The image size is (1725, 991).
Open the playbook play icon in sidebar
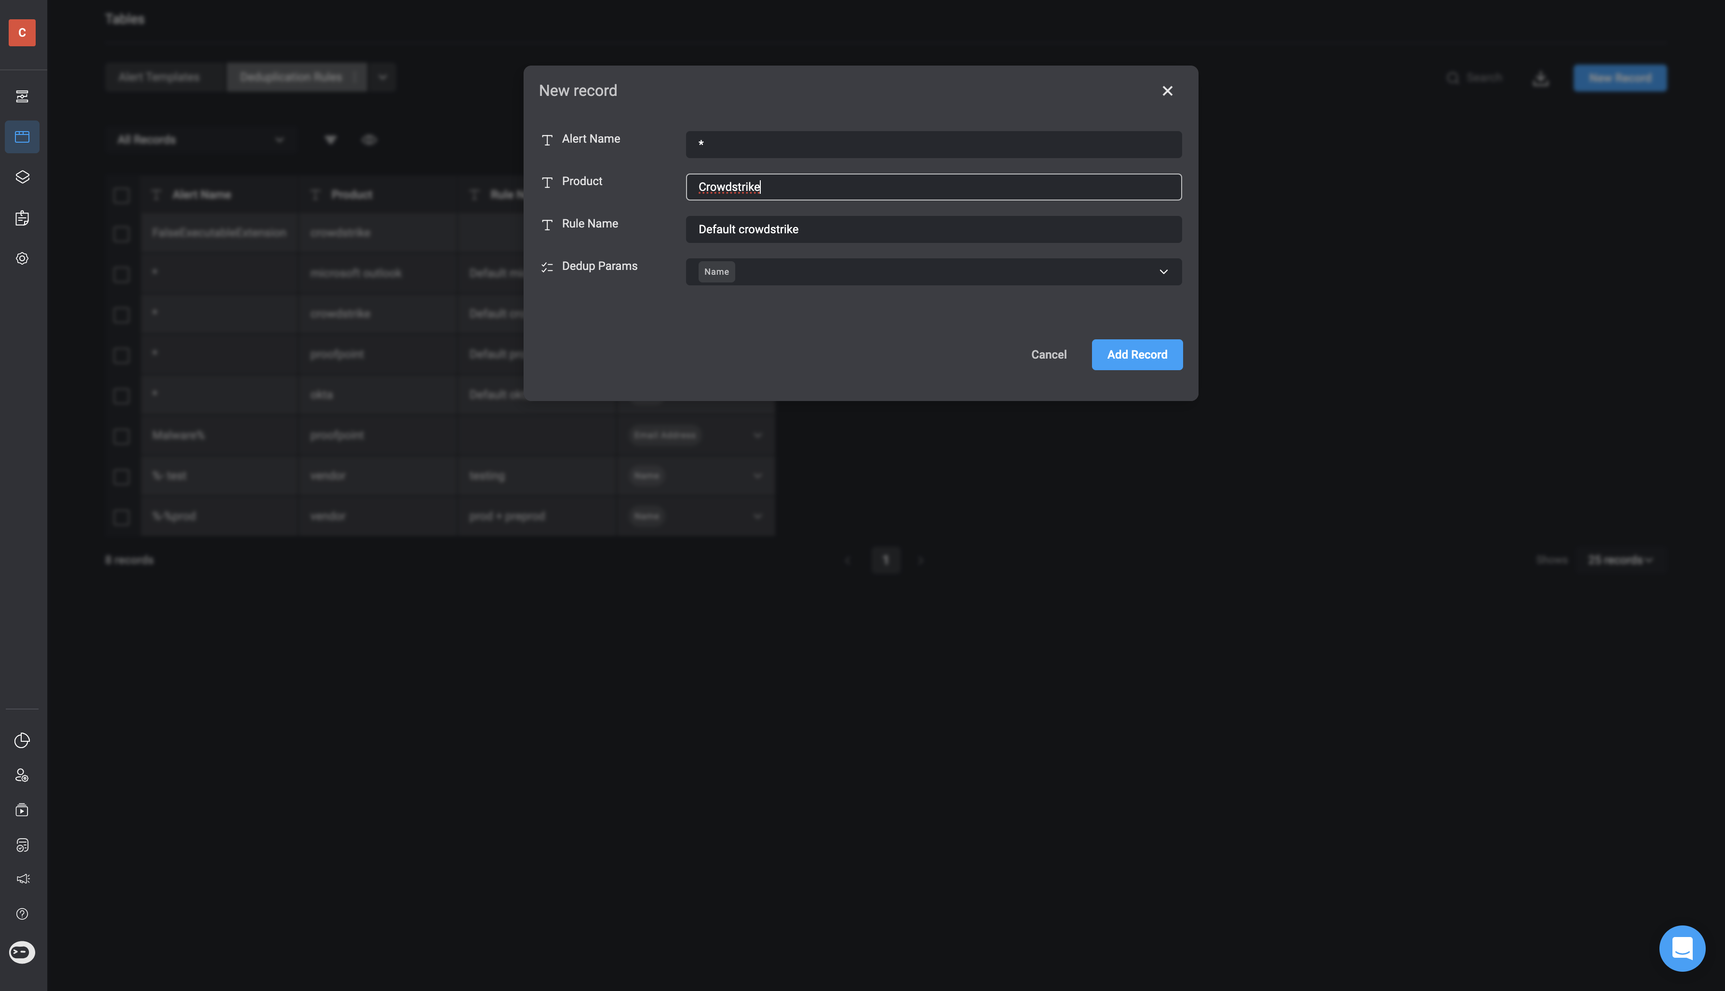(22, 810)
